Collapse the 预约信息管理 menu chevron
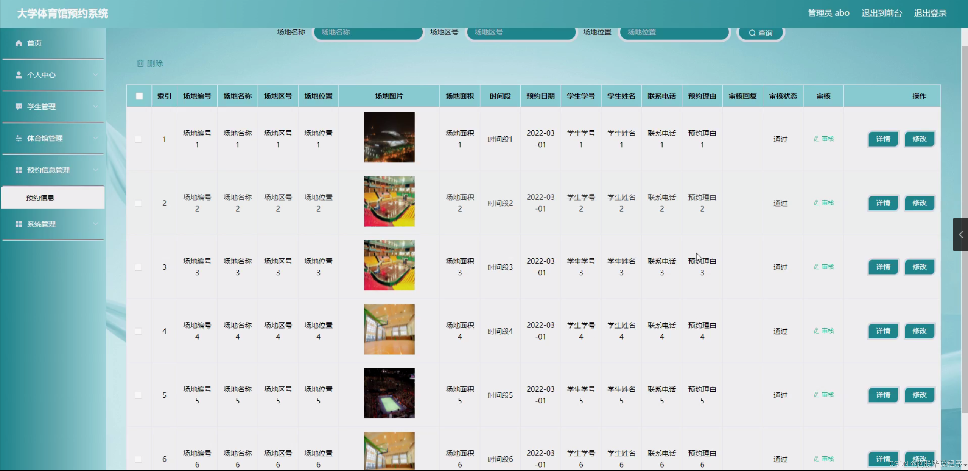Screen dimensions: 968x471 [95, 170]
